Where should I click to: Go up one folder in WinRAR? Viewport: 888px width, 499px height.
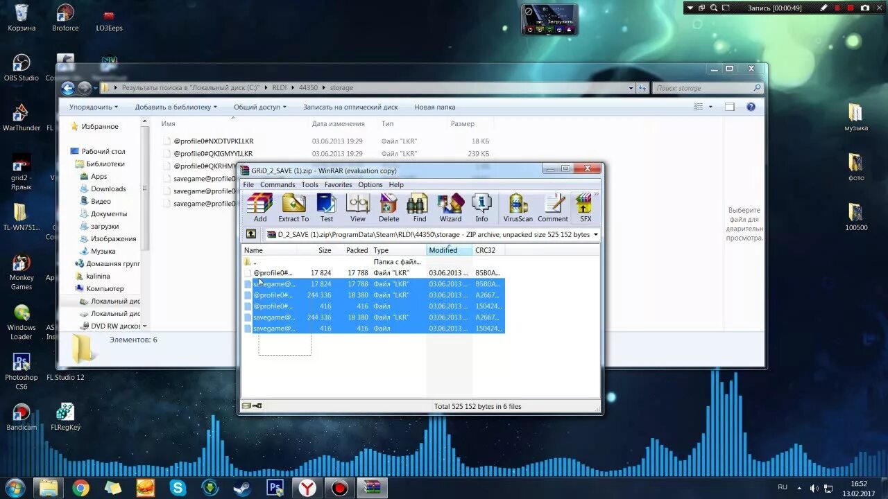tap(251, 234)
